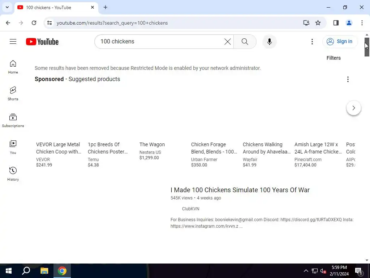Select the 100 chickens - YouTube tab
The width and height of the screenshot is (370, 278).
tap(56, 7)
